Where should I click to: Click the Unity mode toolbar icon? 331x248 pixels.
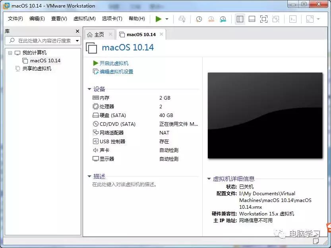[x=276, y=19]
